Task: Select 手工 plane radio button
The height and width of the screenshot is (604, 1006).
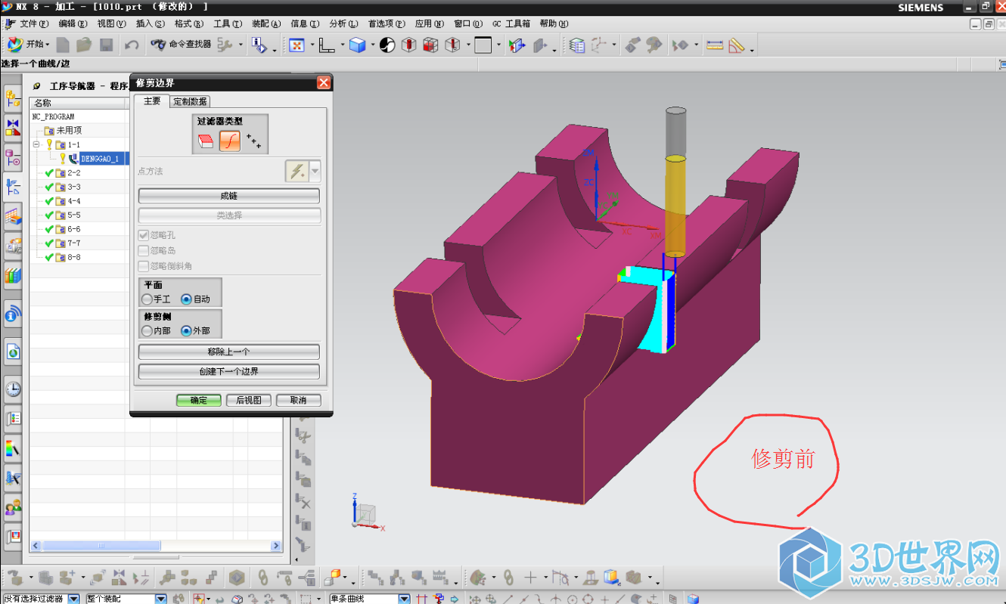Action: [147, 299]
